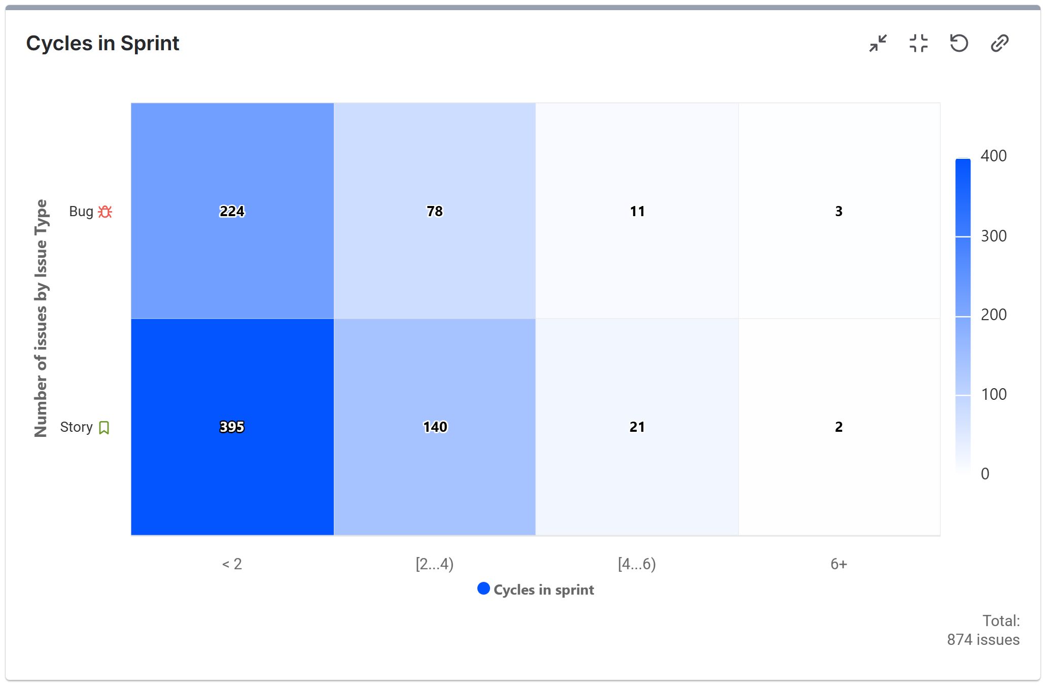
Task: Click the blue legend dot for Cycles in sprint
Action: [x=484, y=589]
